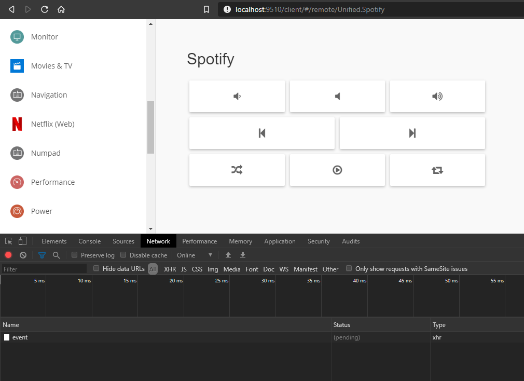Filter requests by Media

[x=232, y=269]
